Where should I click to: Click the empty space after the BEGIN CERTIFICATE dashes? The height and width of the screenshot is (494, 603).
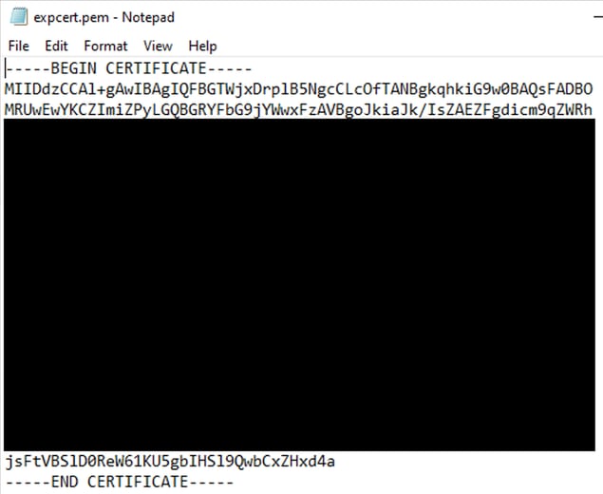423,68
